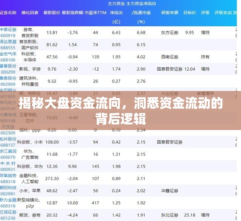
Task: Click the 催化因素 column header
Action: 30,12
